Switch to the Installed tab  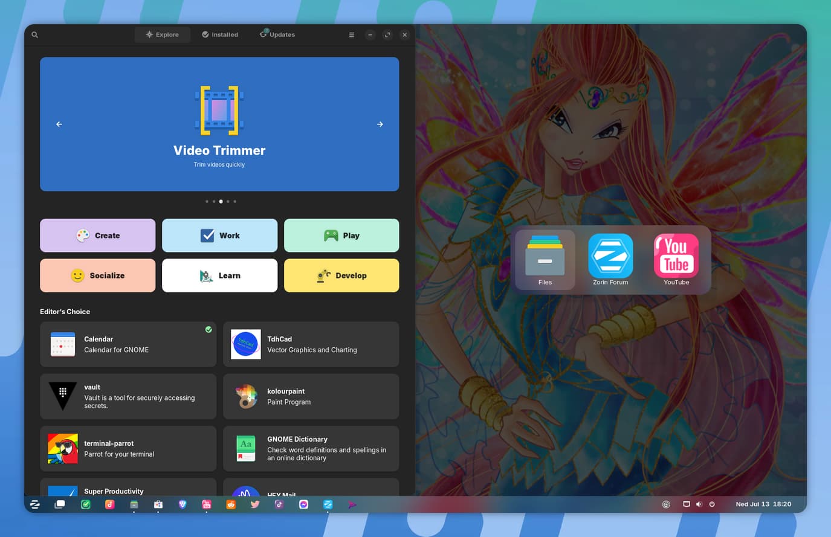point(220,34)
